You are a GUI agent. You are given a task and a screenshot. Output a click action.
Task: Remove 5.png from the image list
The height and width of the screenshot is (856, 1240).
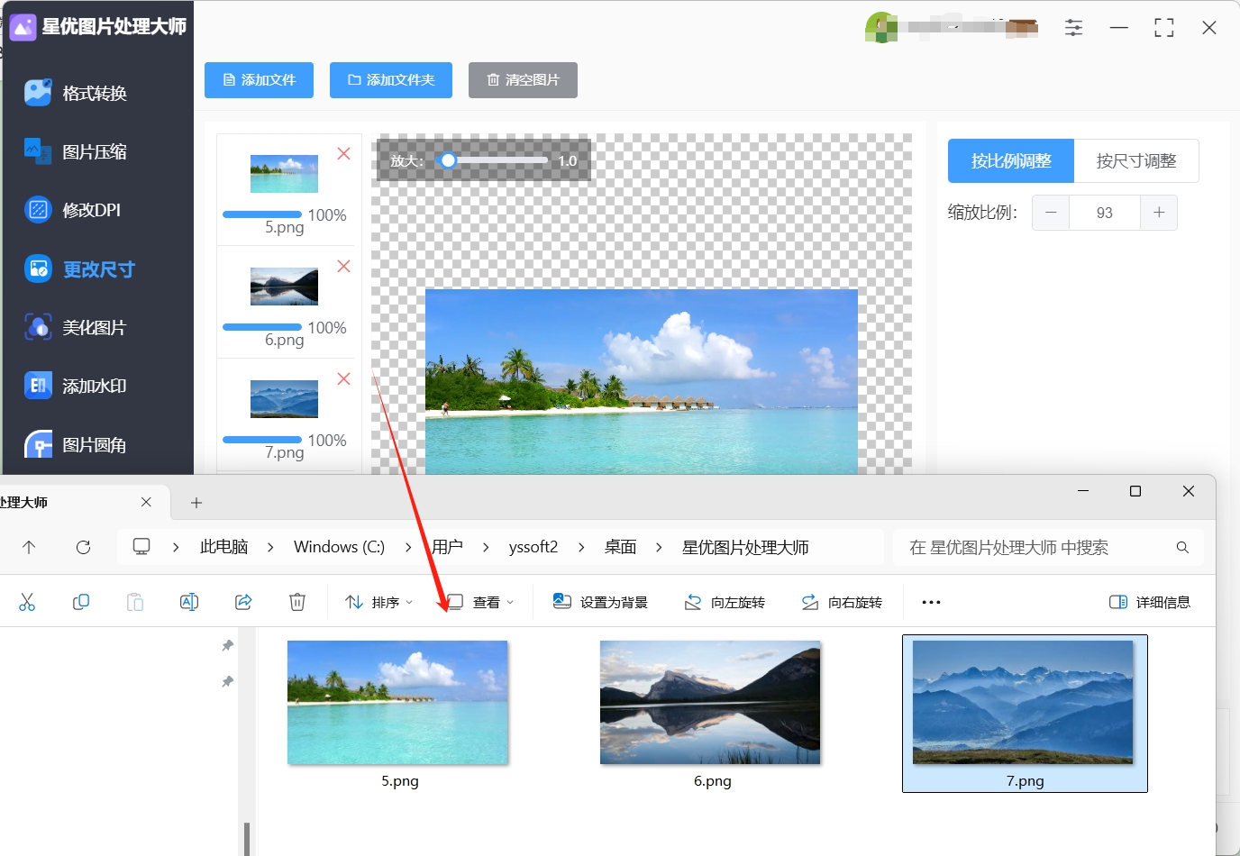[343, 154]
